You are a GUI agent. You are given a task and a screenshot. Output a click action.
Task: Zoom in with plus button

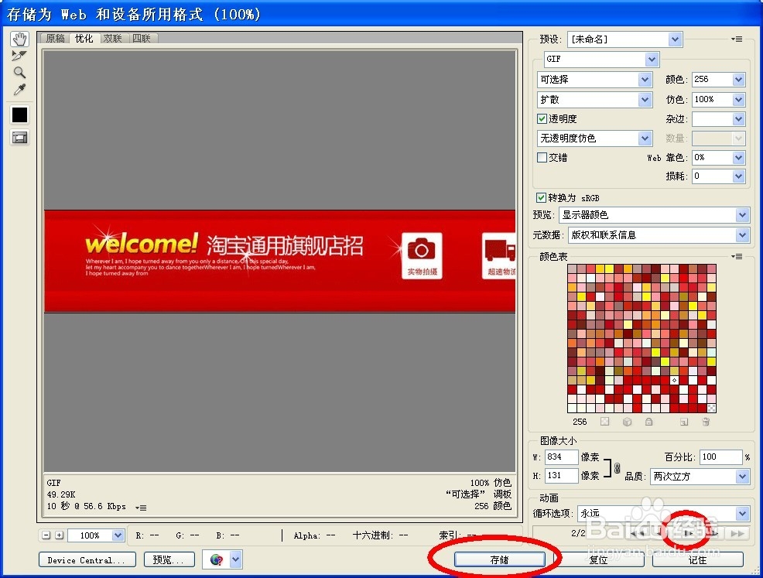coord(60,535)
